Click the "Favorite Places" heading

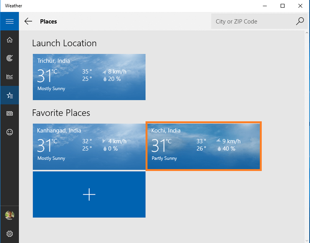click(61, 113)
